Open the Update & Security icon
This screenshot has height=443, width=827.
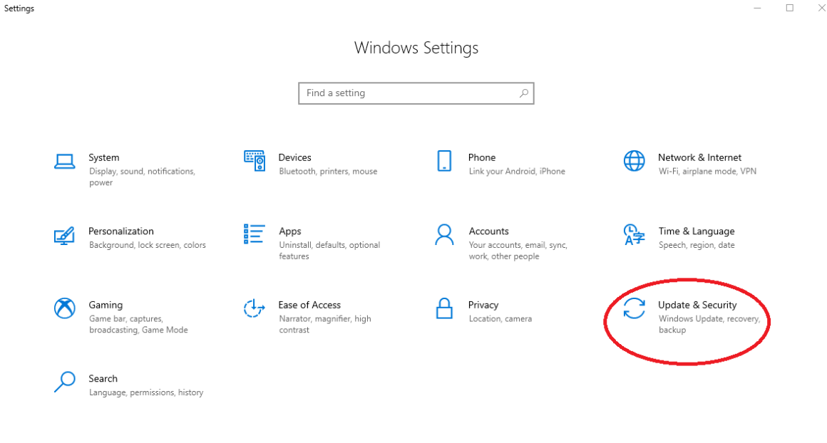click(x=634, y=309)
